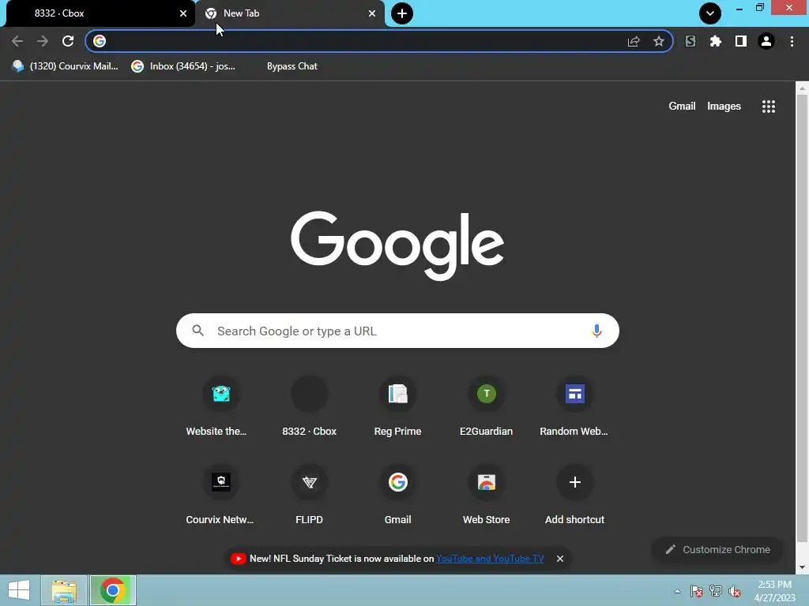The image size is (809, 606).
Task: Open YouTube and YouTube TV link
Action: pyautogui.click(x=490, y=559)
